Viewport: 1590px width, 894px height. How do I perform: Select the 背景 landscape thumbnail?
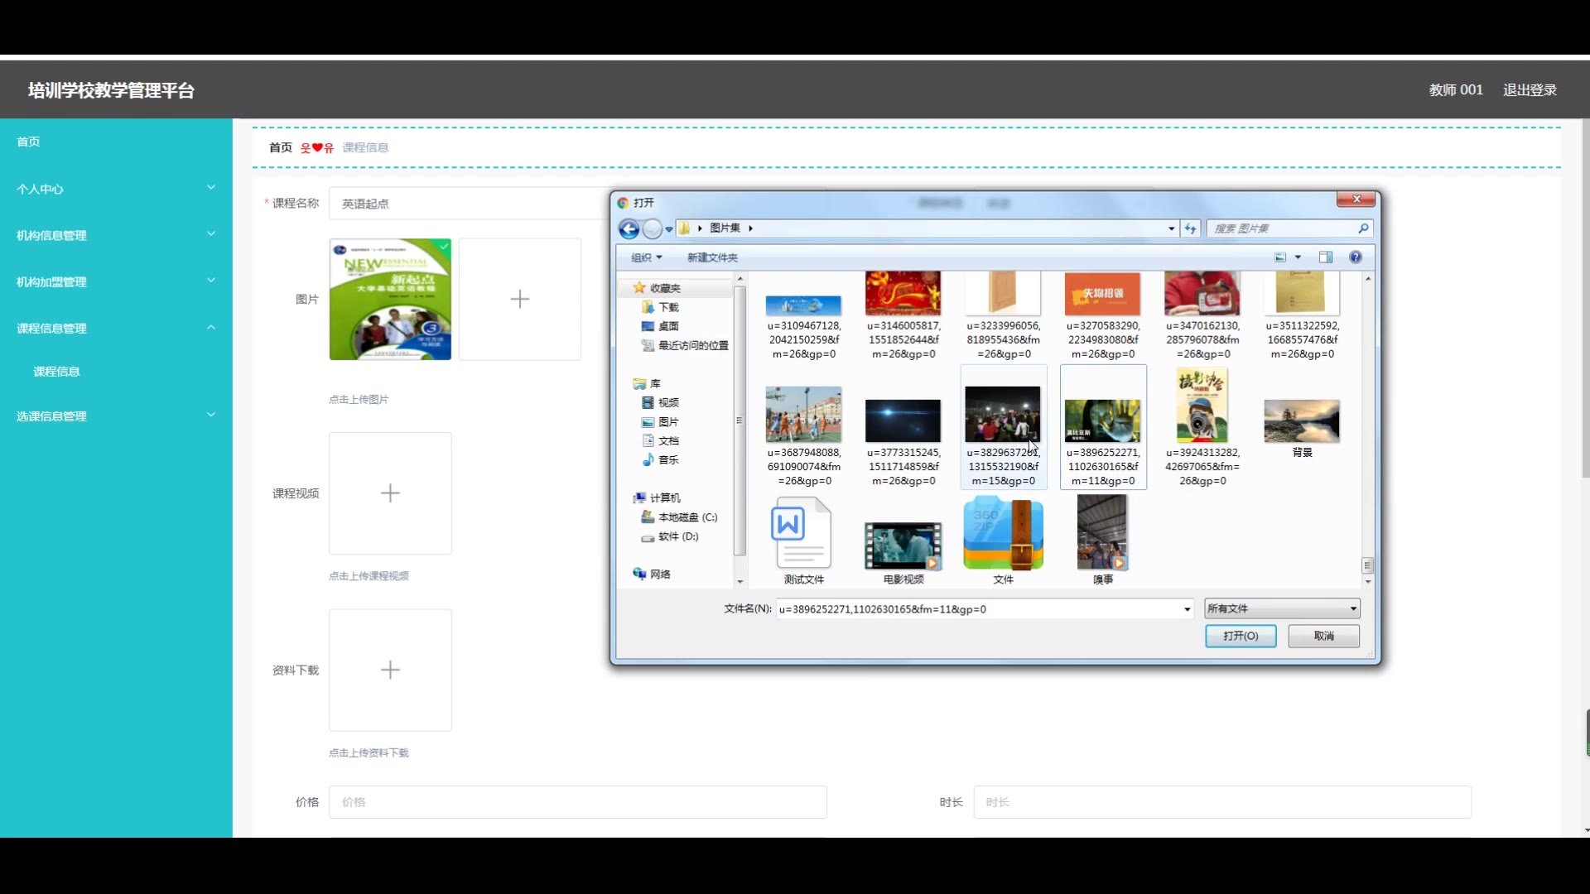click(1301, 422)
